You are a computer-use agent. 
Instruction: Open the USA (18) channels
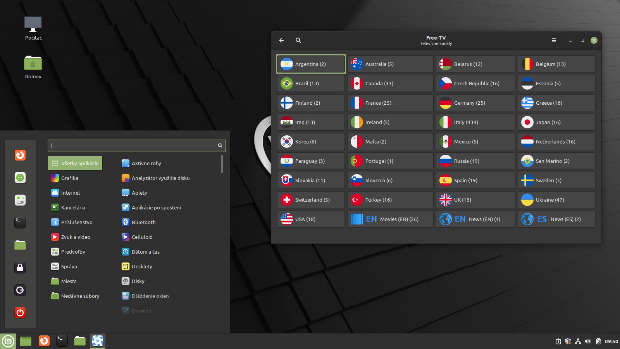coord(311,219)
